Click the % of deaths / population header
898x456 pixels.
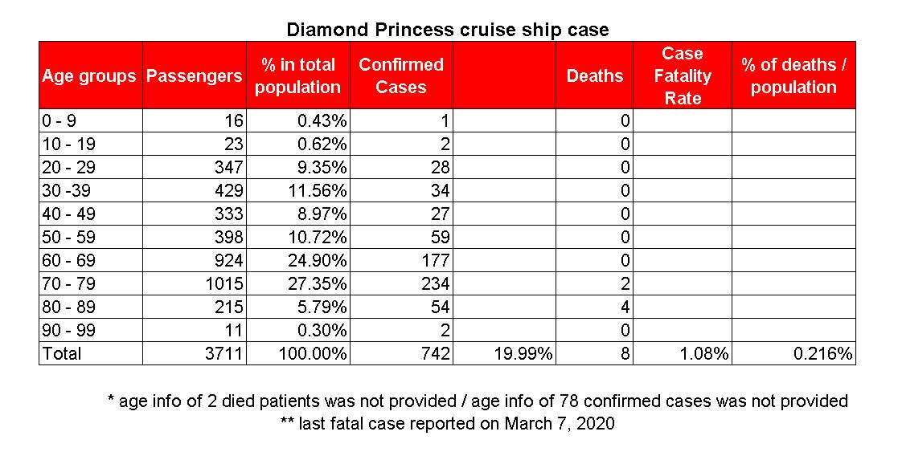click(793, 76)
